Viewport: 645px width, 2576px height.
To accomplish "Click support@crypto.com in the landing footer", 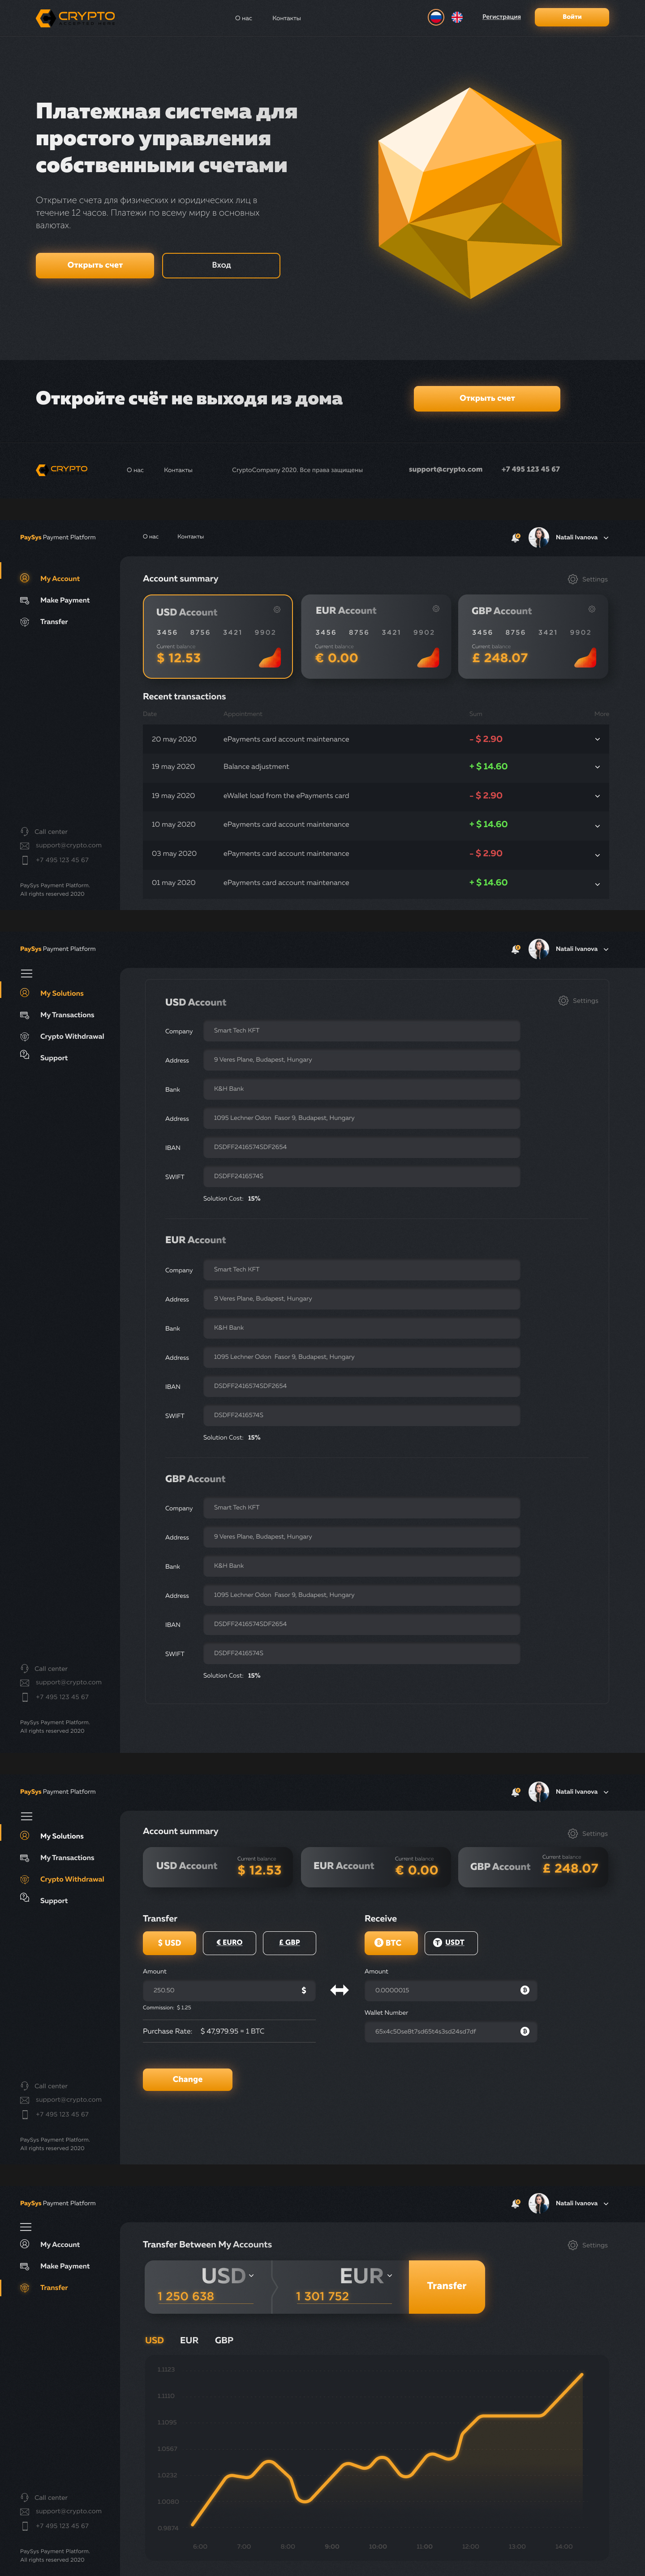I will pyautogui.click(x=445, y=469).
